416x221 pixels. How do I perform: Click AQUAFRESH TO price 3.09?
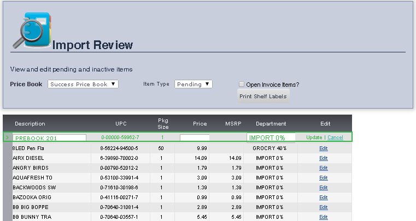point(202,177)
